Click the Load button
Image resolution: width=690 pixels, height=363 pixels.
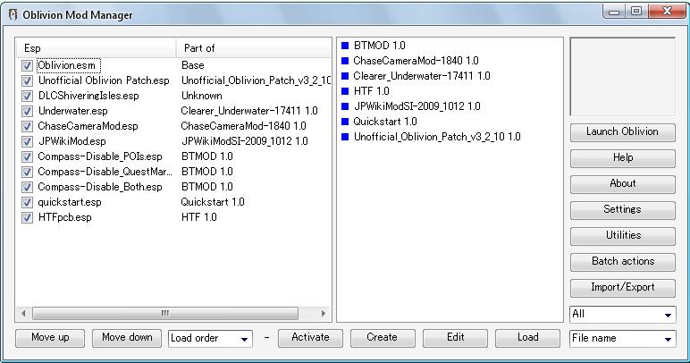pos(527,338)
